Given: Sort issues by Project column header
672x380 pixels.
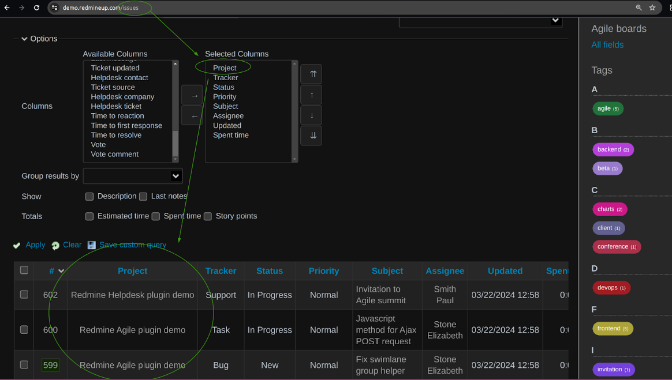Looking at the screenshot, I should [132, 271].
